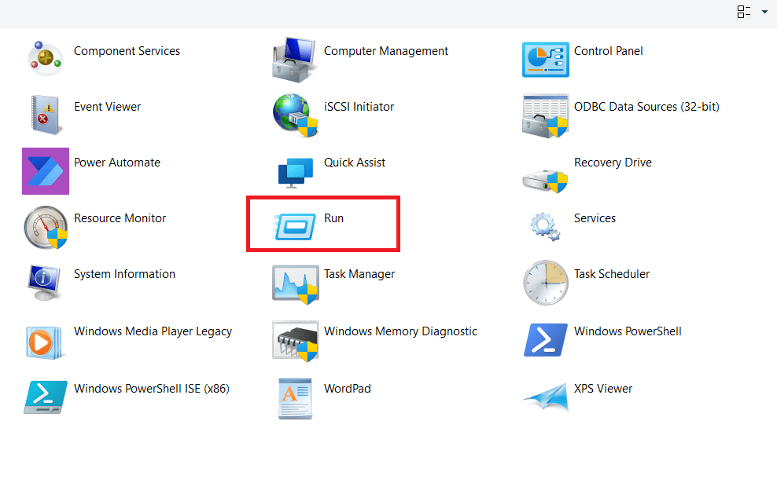Open the Control Panel icon

(545, 60)
